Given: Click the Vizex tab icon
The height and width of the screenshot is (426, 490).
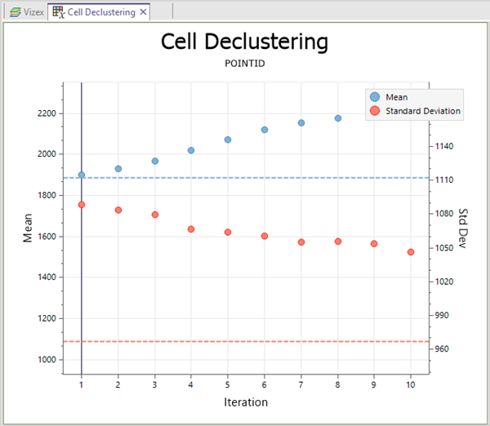Looking at the screenshot, I should [x=15, y=12].
